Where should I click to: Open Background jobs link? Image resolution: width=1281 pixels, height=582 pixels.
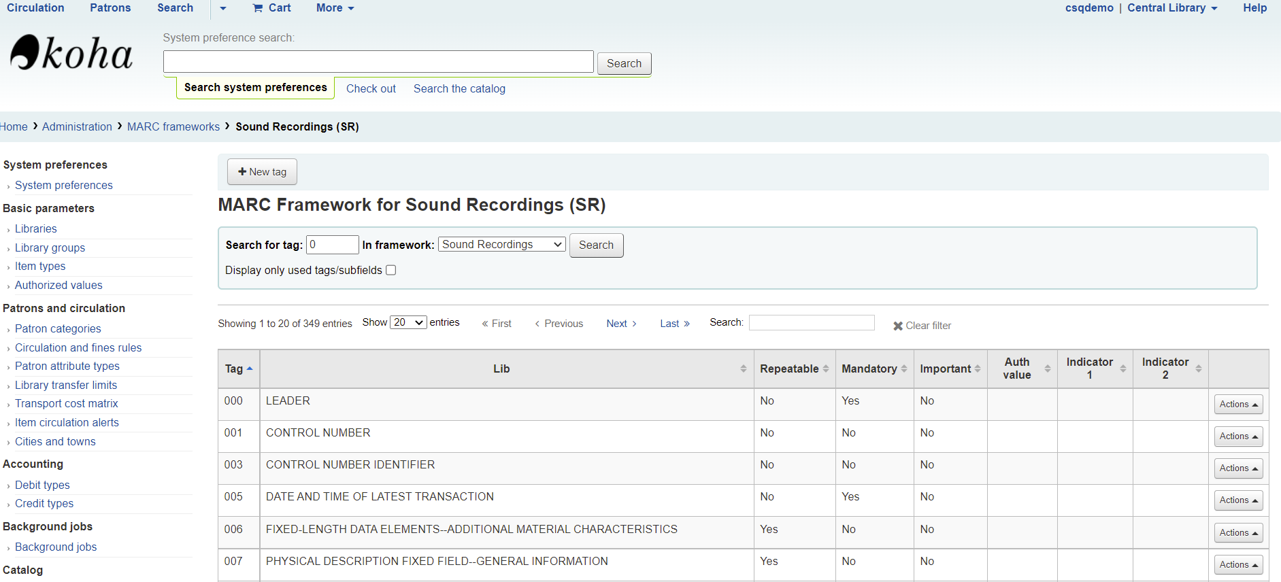click(x=56, y=547)
